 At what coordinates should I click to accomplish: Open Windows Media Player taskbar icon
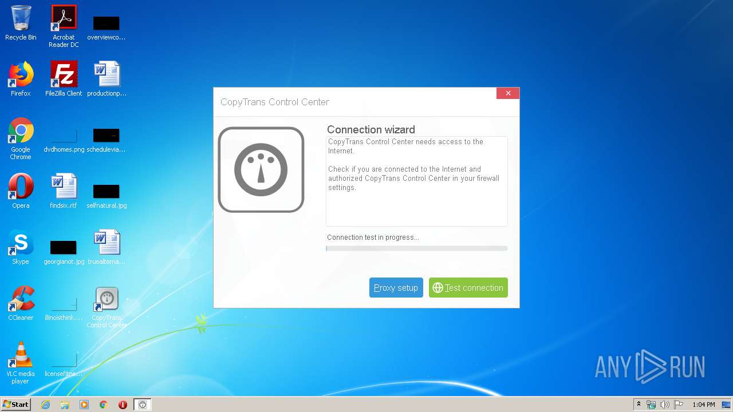click(x=84, y=405)
